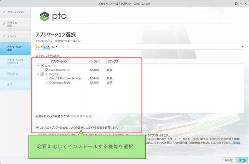Select the Creo Parametric row label
This screenshot has height=164, width=249.
[59, 70]
